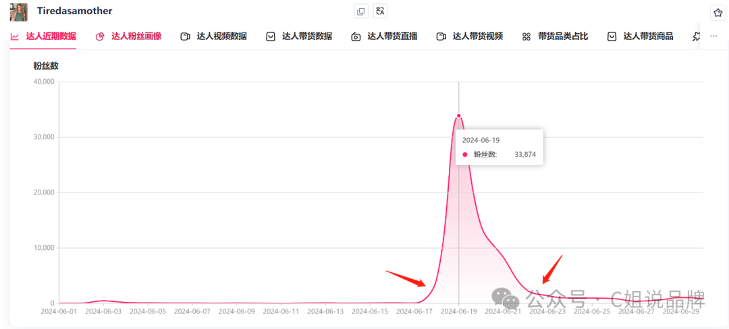Viewport: 729px width, 329px height.
Task: Click the bag icon of 达人带货数据
Action: 271,36
